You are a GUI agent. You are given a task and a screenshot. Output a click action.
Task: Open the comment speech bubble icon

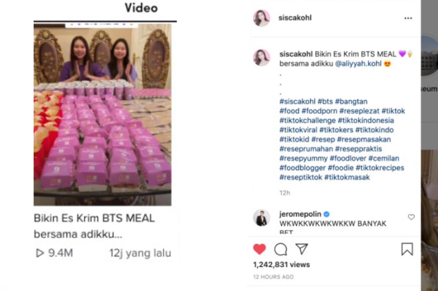(280, 249)
